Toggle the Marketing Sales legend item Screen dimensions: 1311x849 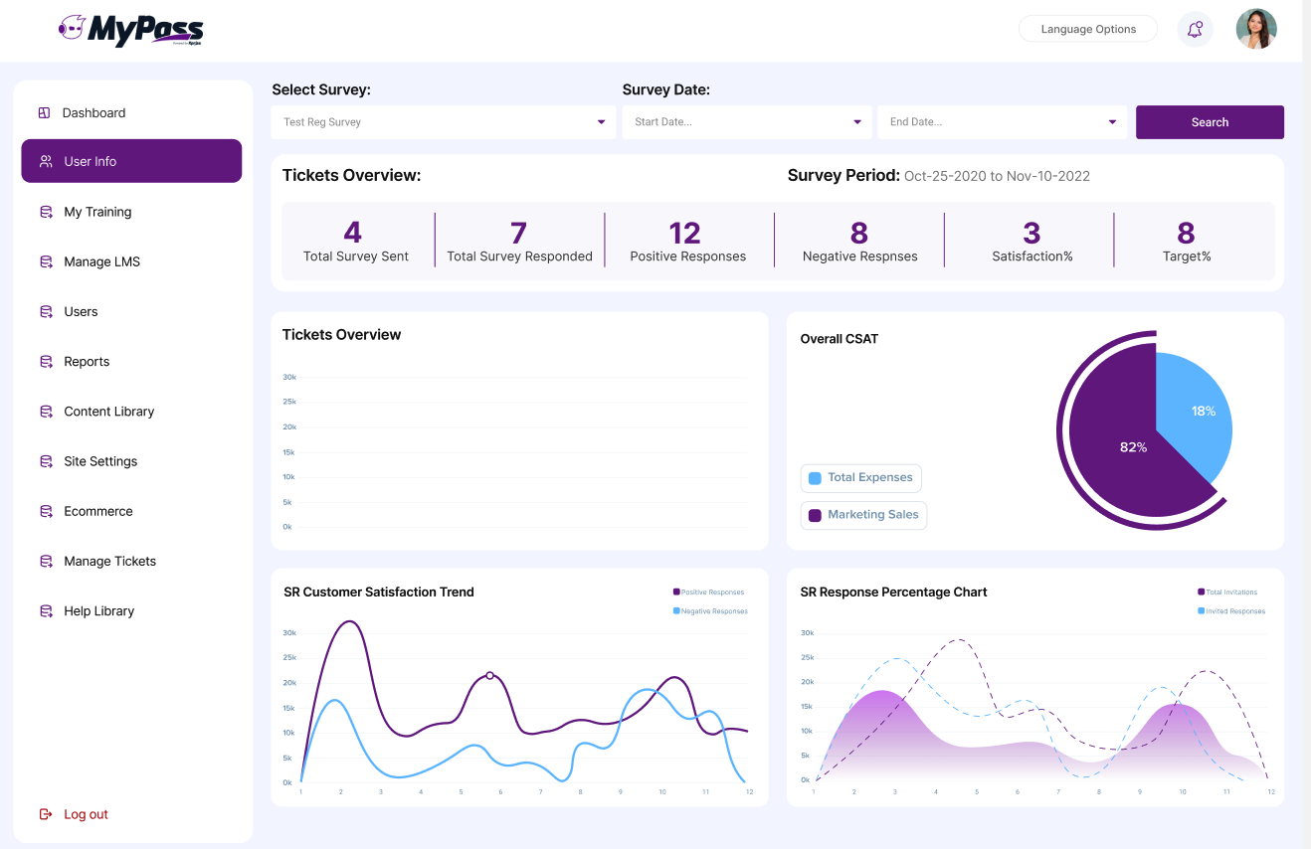click(x=863, y=515)
